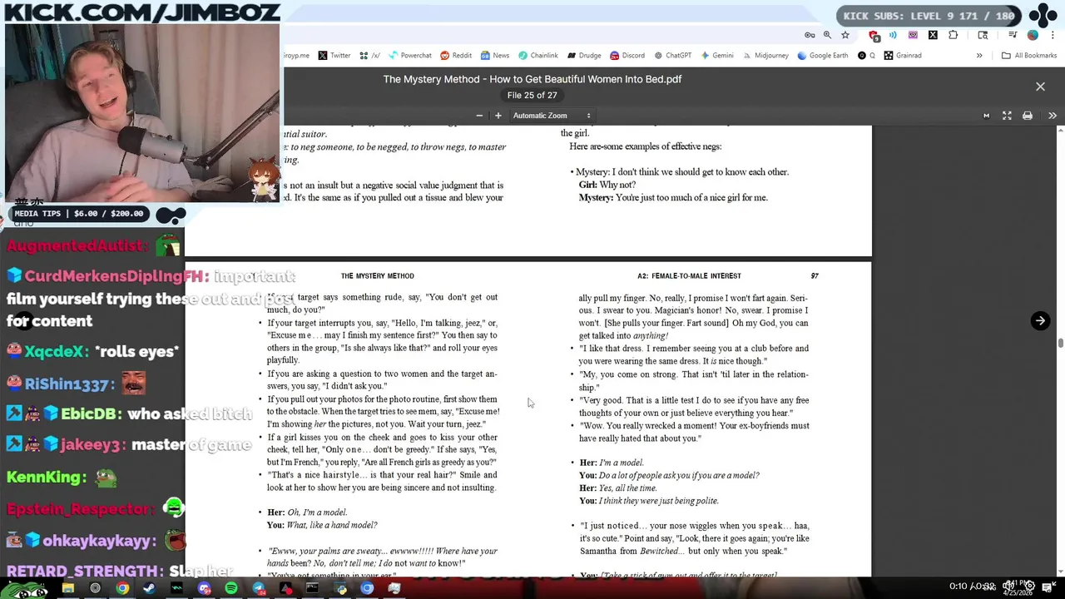
Task: Open All Bookmarks folder
Action: click(1029, 56)
